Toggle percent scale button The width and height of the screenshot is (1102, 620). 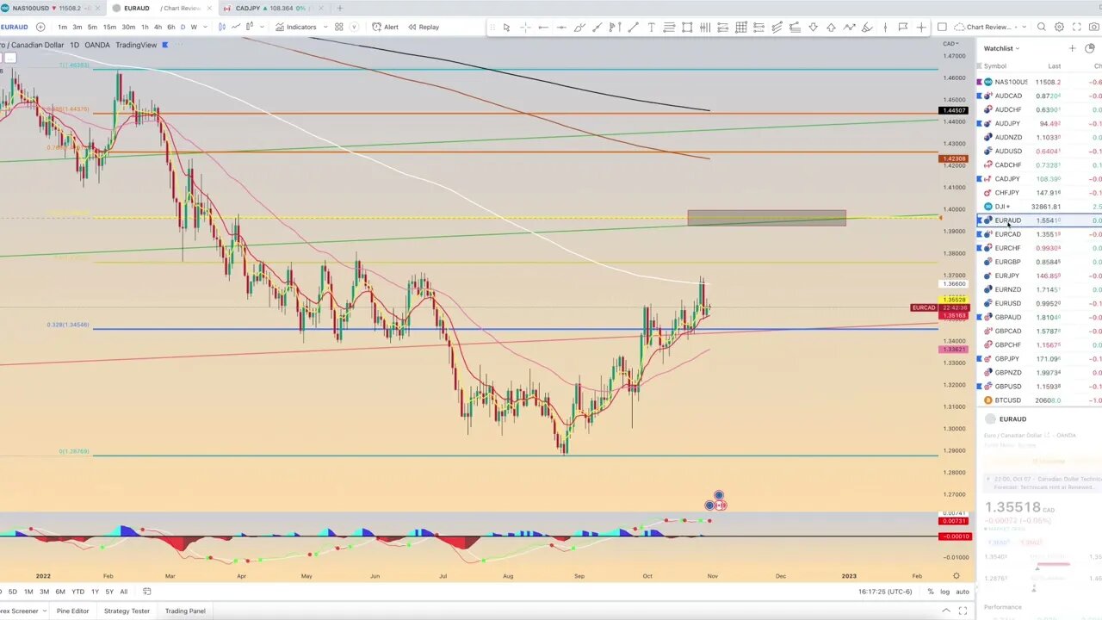pos(931,592)
